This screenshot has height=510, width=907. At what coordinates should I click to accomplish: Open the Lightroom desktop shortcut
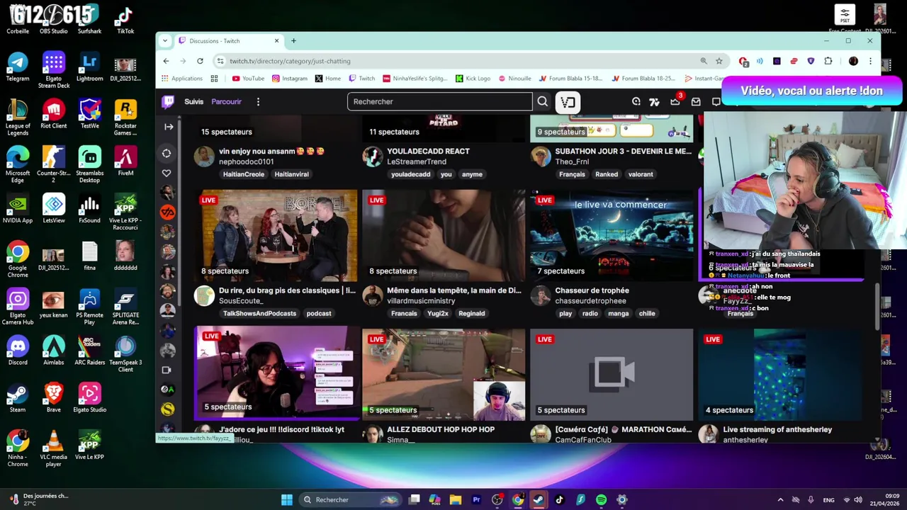click(89, 67)
